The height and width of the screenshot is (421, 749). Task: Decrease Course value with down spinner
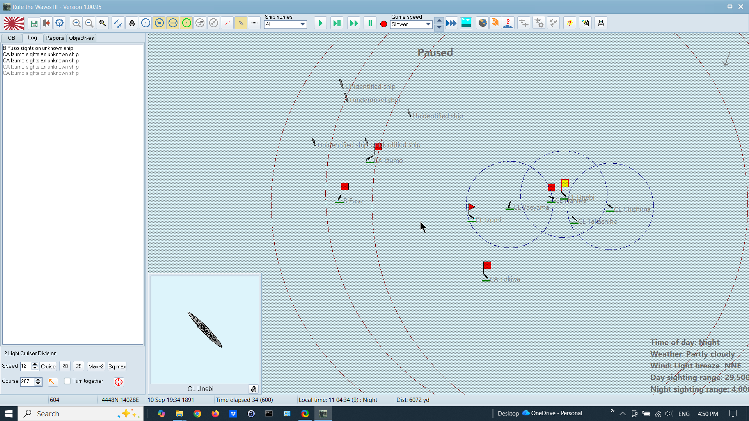38,384
